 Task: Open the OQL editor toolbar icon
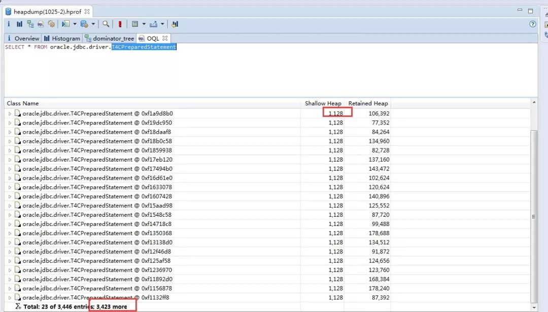pos(41,24)
